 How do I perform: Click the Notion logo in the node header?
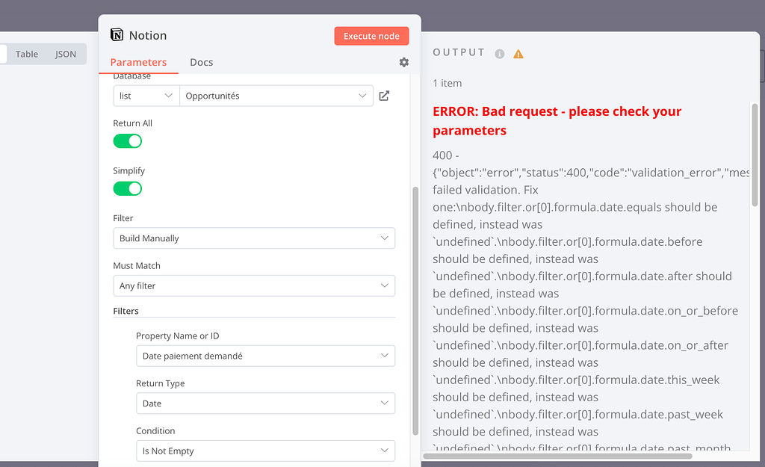coord(116,35)
